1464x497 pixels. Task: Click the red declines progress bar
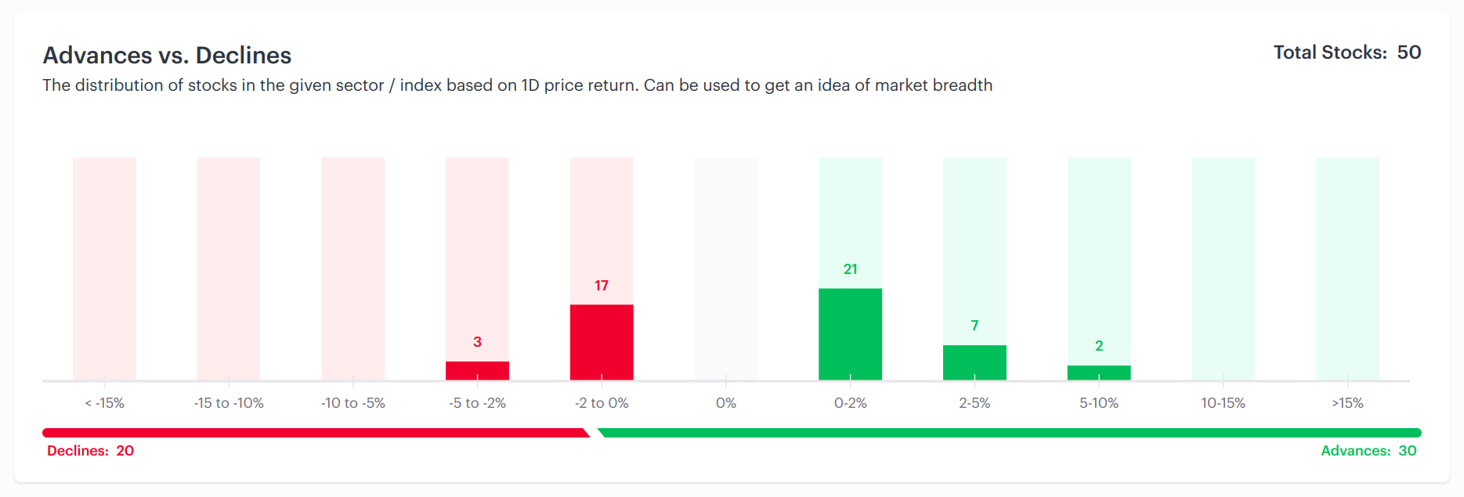[316, 433]
